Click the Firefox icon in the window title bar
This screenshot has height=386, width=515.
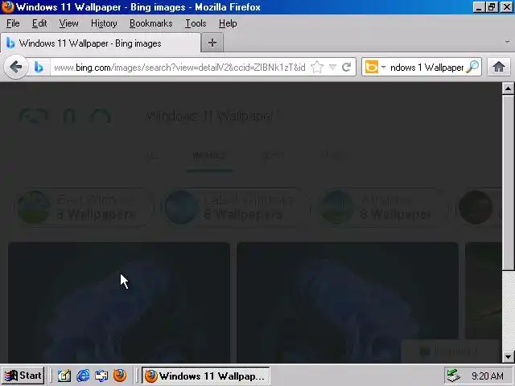(7, 7)
